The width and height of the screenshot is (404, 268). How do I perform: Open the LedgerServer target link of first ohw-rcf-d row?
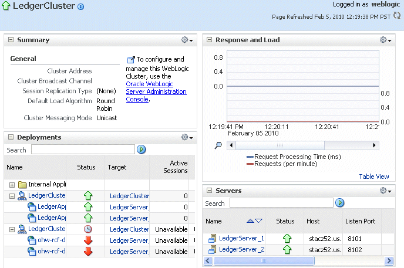129,240
